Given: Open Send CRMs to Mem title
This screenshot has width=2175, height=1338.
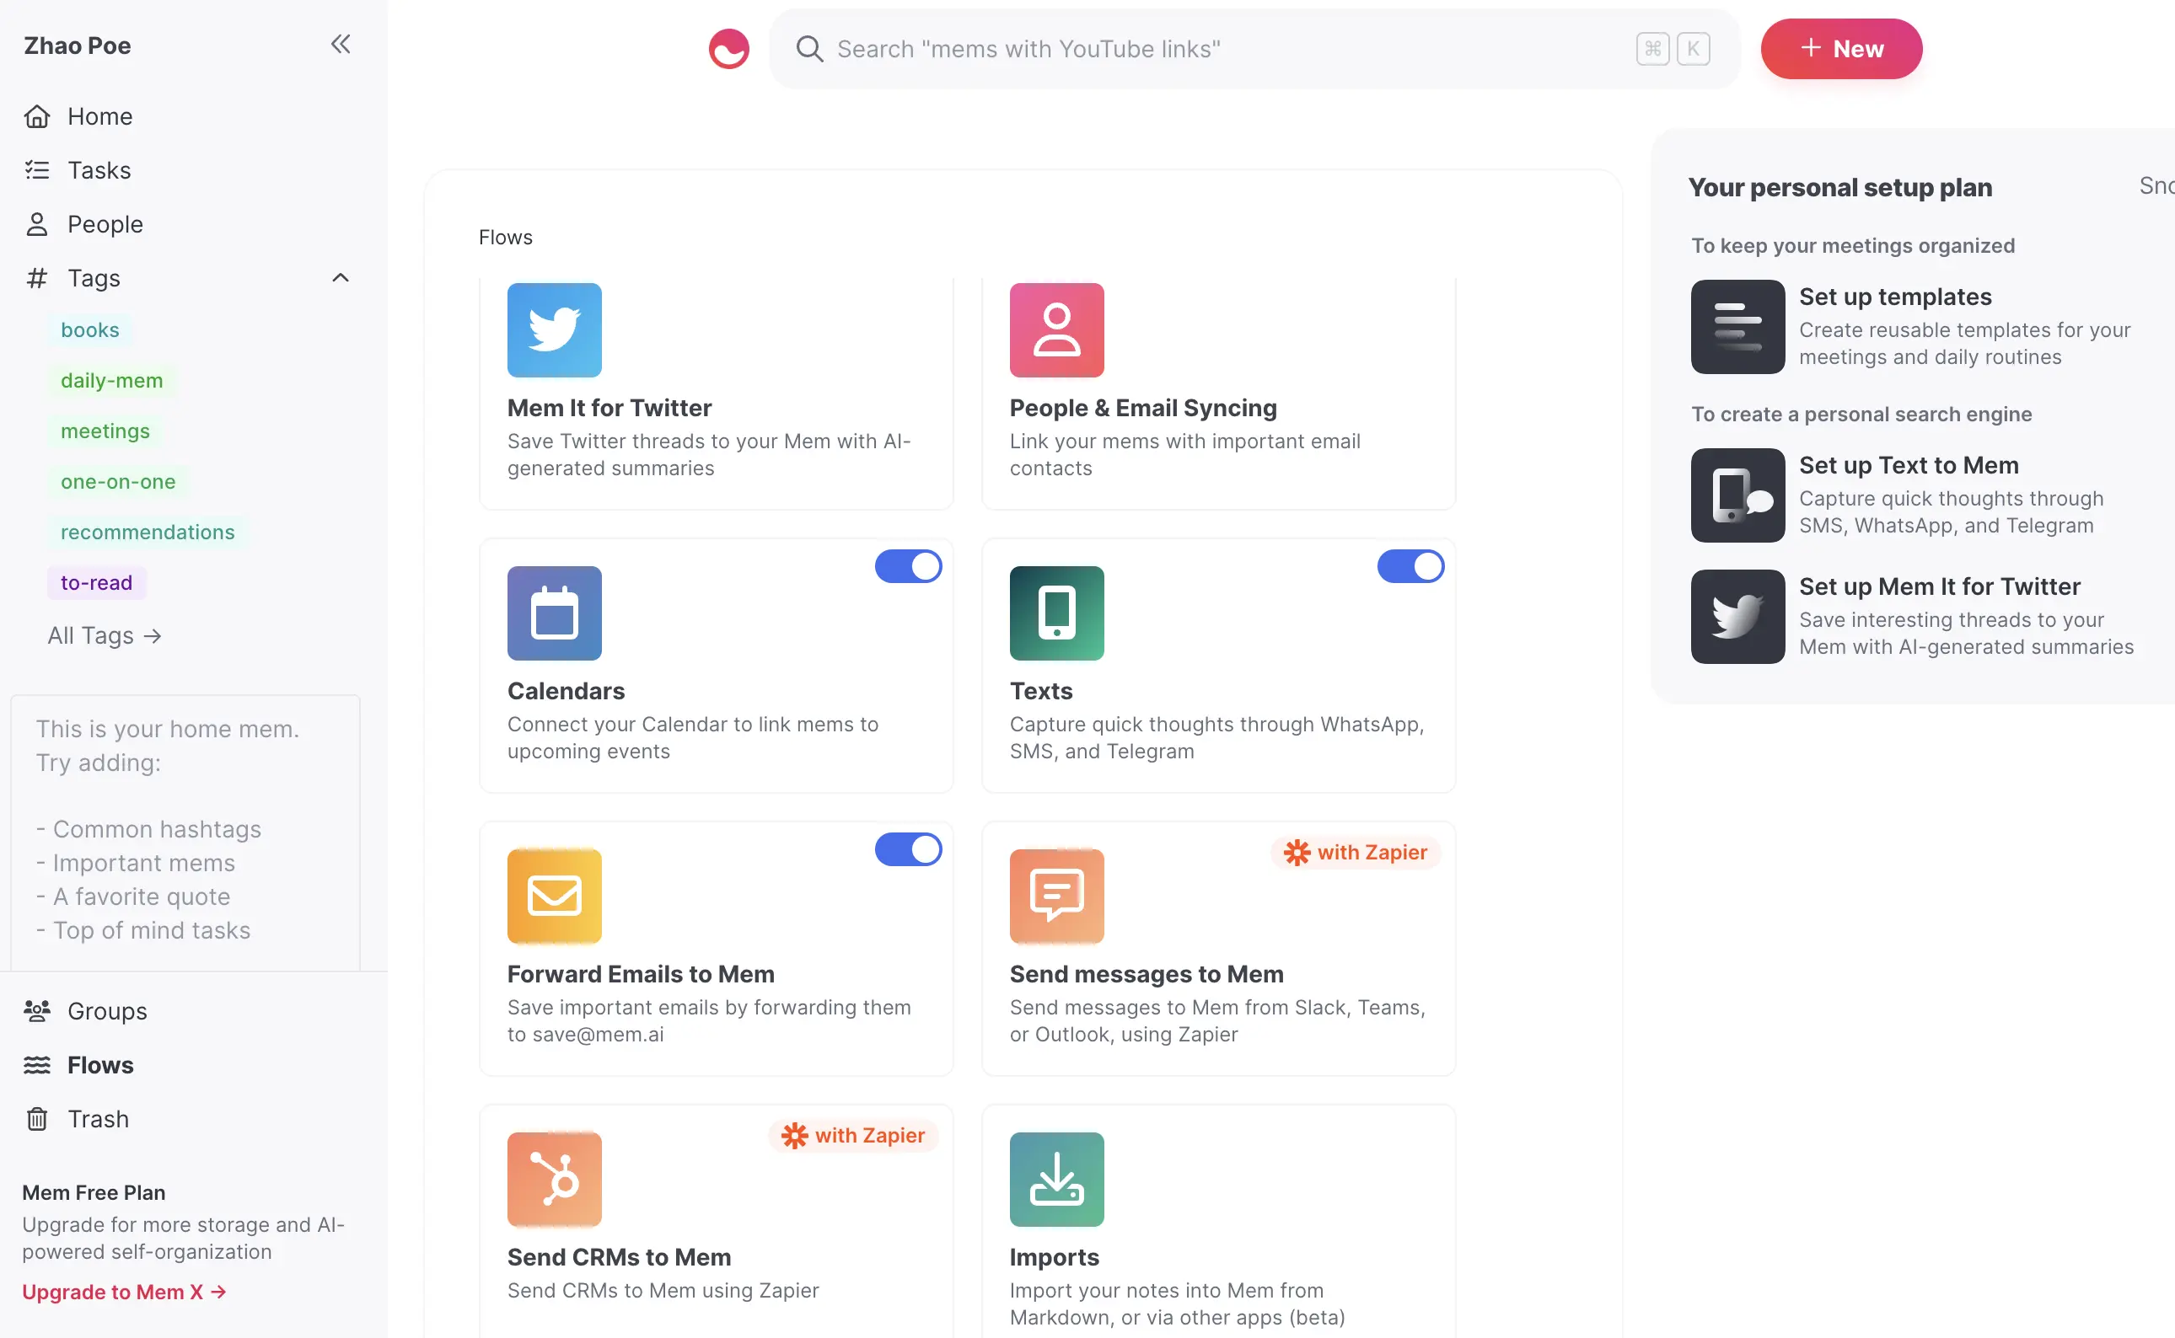Looking at the screenshot, I should (619, 1257).
